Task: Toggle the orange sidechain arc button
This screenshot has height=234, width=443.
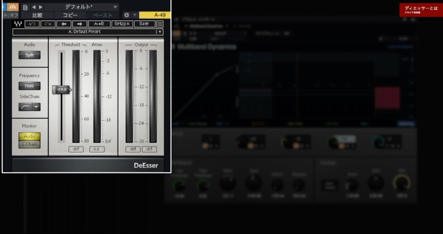Action: tap(12, 7)
